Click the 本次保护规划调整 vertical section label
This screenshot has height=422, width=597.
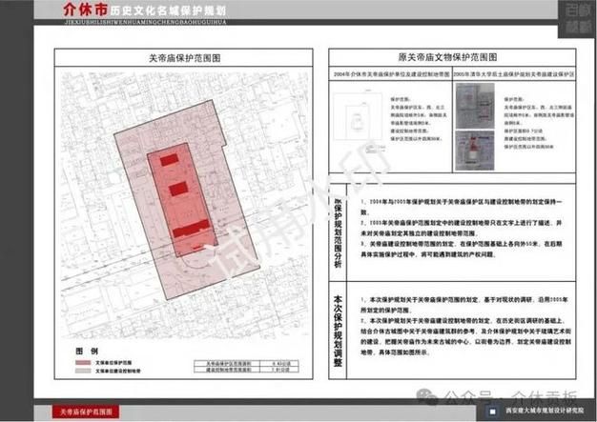(338, 332)
